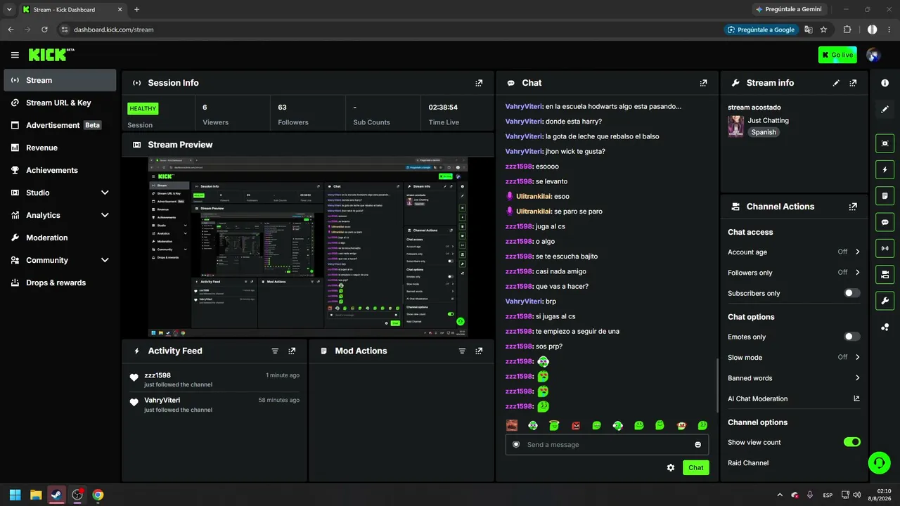Click the wrench icon in the right rail
Screen dimensions: 900x506
coord(885,301)
